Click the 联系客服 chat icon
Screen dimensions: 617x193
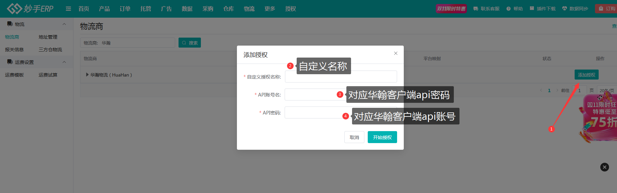(476, 9)
